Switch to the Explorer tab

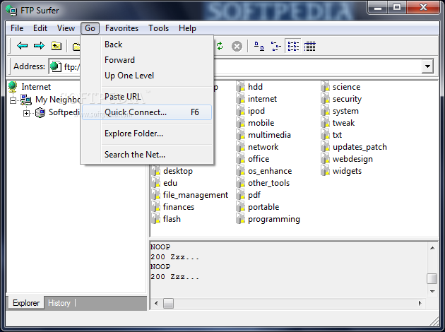pyautogui.click(x=26, y=303)
